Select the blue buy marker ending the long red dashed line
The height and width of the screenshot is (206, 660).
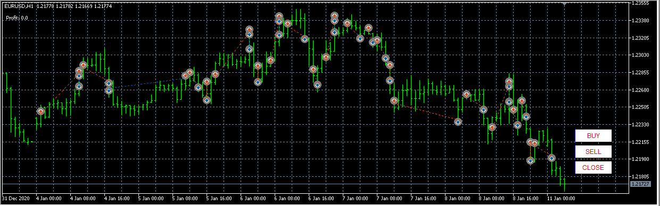coord(458,122)
